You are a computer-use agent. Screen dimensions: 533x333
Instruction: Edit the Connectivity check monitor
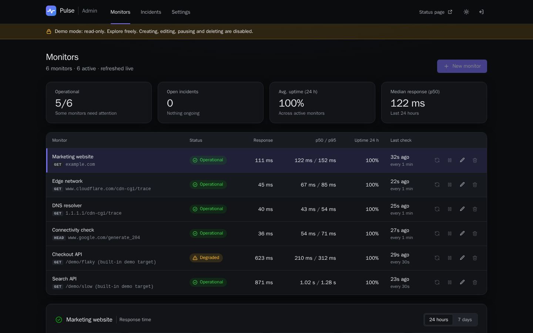pyautogui.click(x=462, y=233)
